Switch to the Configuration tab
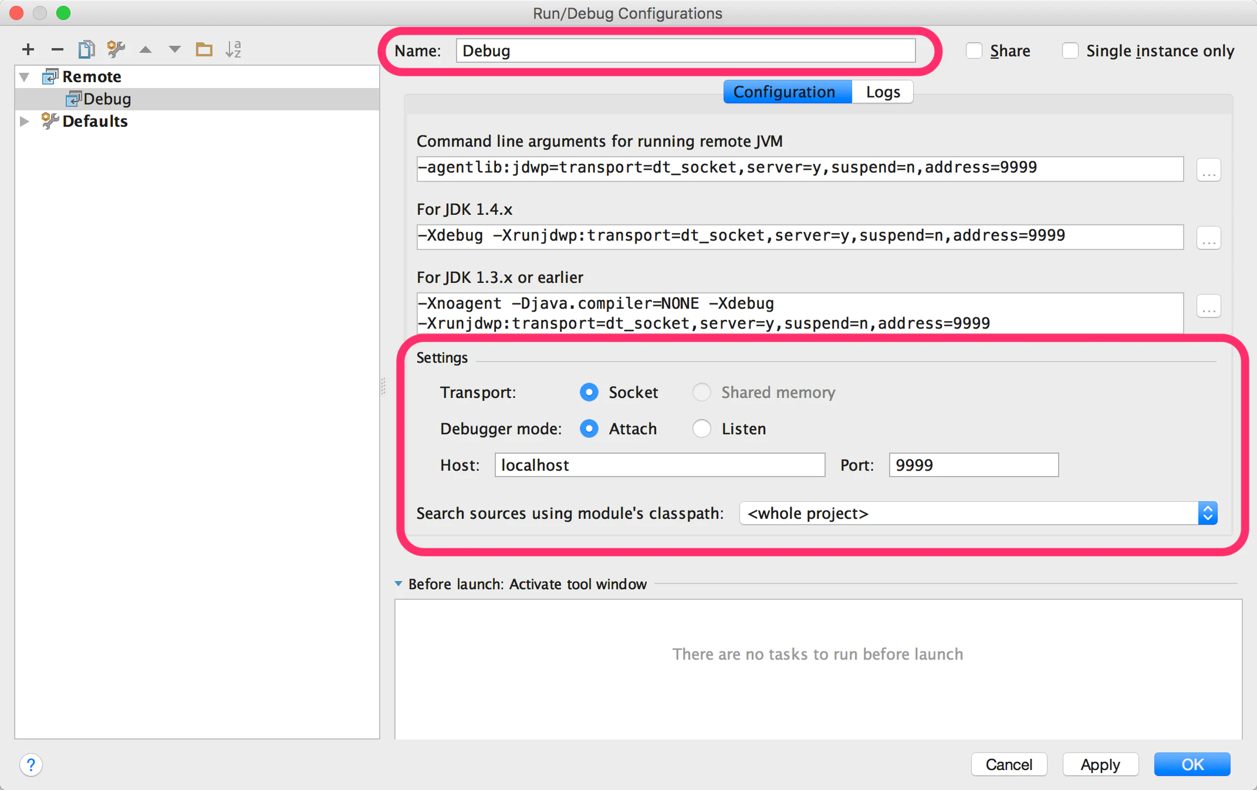Image resolution: width=1257 pixels, height=790 pixels. (x=787, y=92)
